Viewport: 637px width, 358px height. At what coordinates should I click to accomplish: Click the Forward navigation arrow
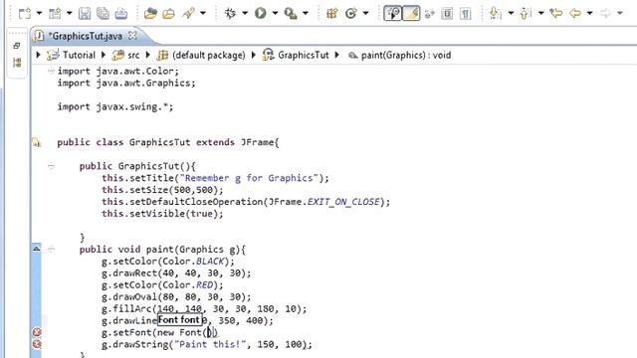coord(605,13)
